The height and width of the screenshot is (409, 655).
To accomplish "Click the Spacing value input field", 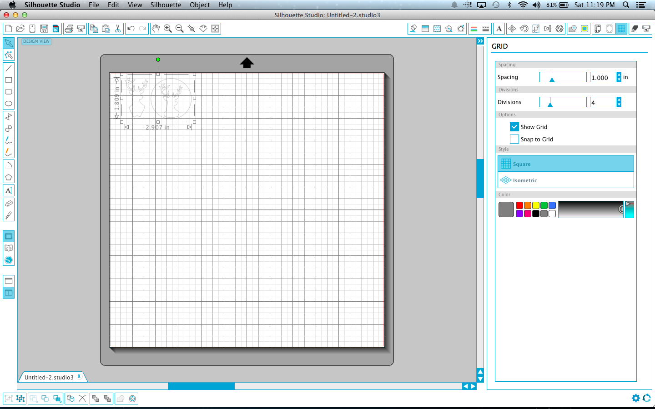I will point(603,77).
